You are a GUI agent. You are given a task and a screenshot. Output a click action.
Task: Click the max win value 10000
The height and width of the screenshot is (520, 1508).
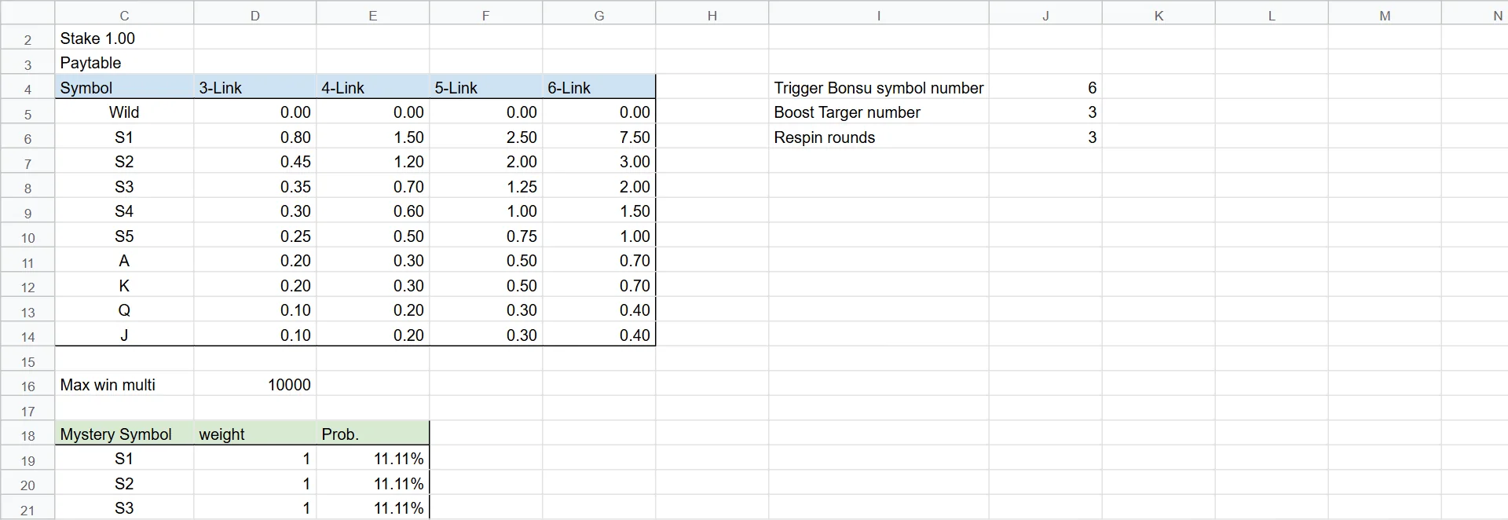point(254,385)
